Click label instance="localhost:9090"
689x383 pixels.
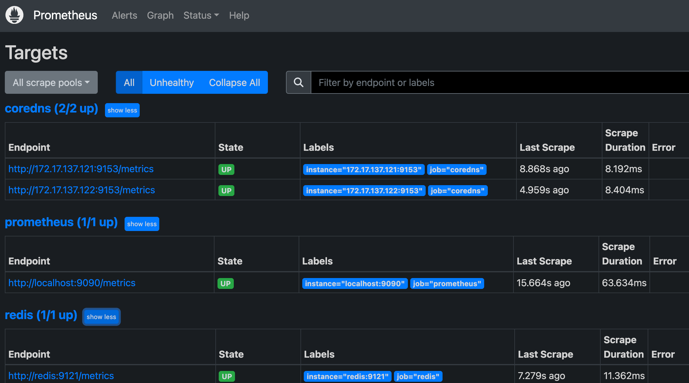355,283
